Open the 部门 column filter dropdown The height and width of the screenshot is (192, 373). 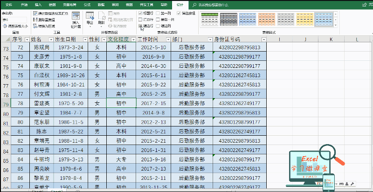click(210, 40)
